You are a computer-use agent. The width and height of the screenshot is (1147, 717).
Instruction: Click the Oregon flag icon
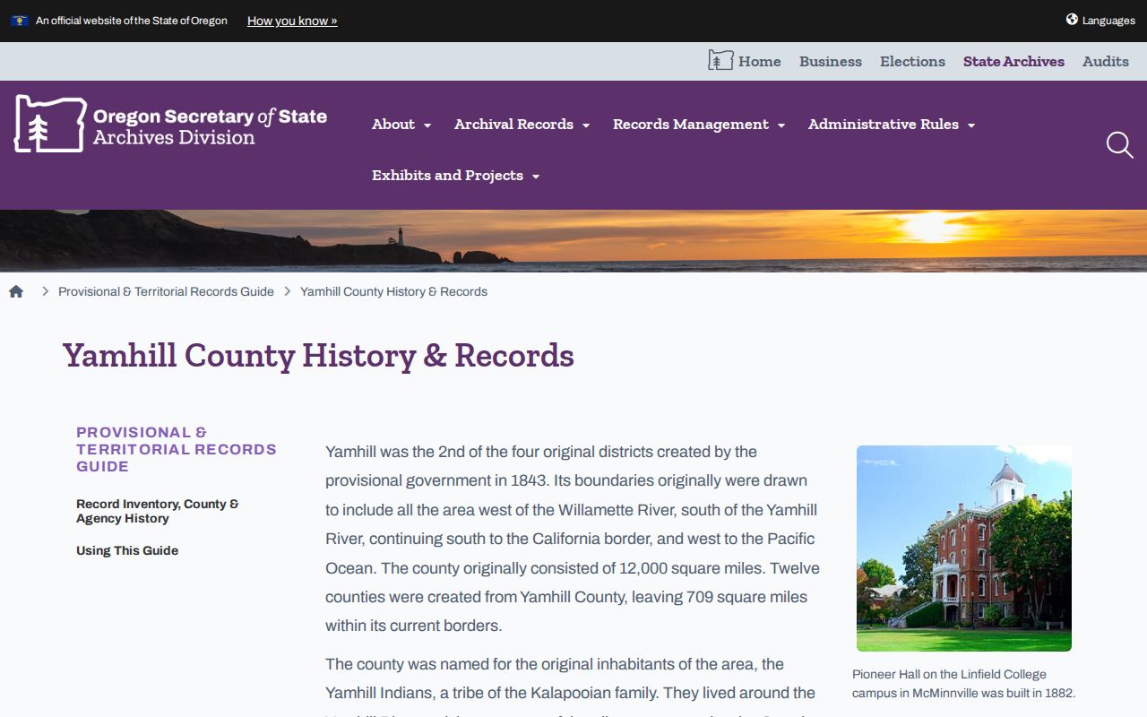[x=20, y=21]
